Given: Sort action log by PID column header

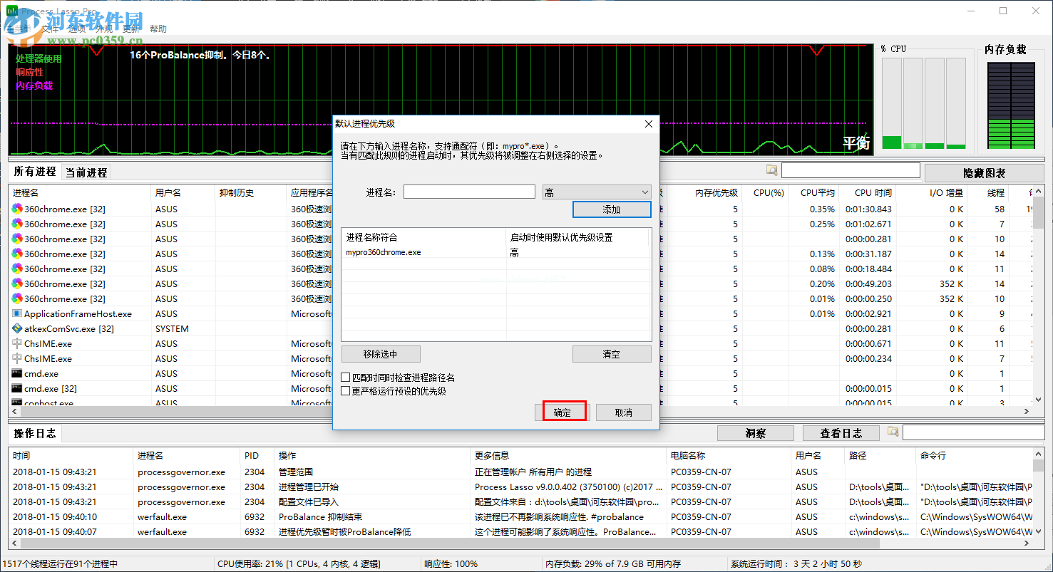Looking at the screenshot, I should click(x=257, y=455).
